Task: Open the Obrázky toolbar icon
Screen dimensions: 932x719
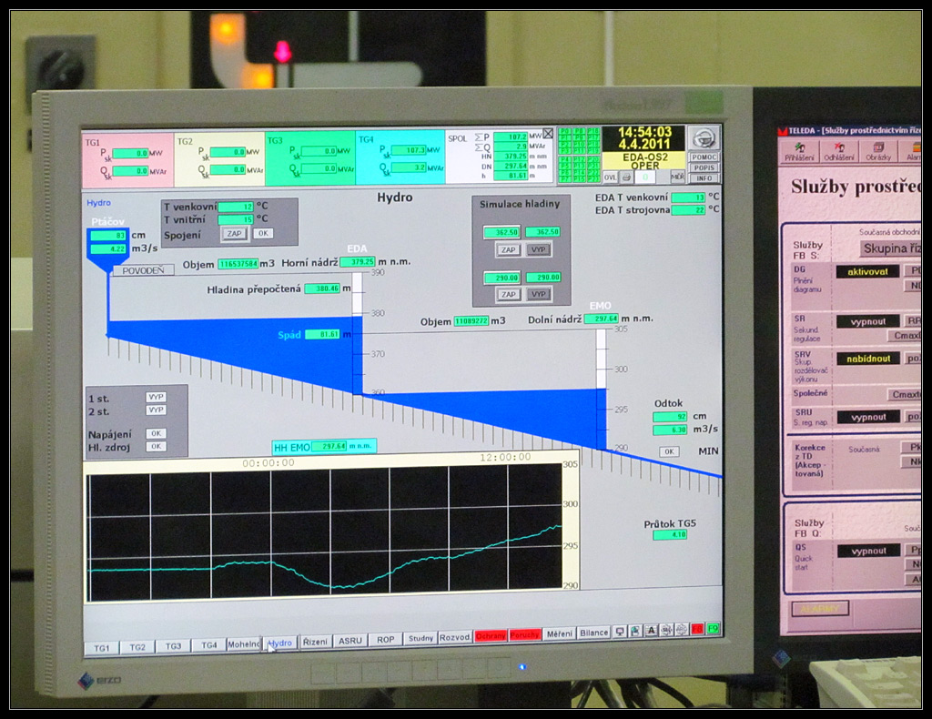Action: (878, 148)
